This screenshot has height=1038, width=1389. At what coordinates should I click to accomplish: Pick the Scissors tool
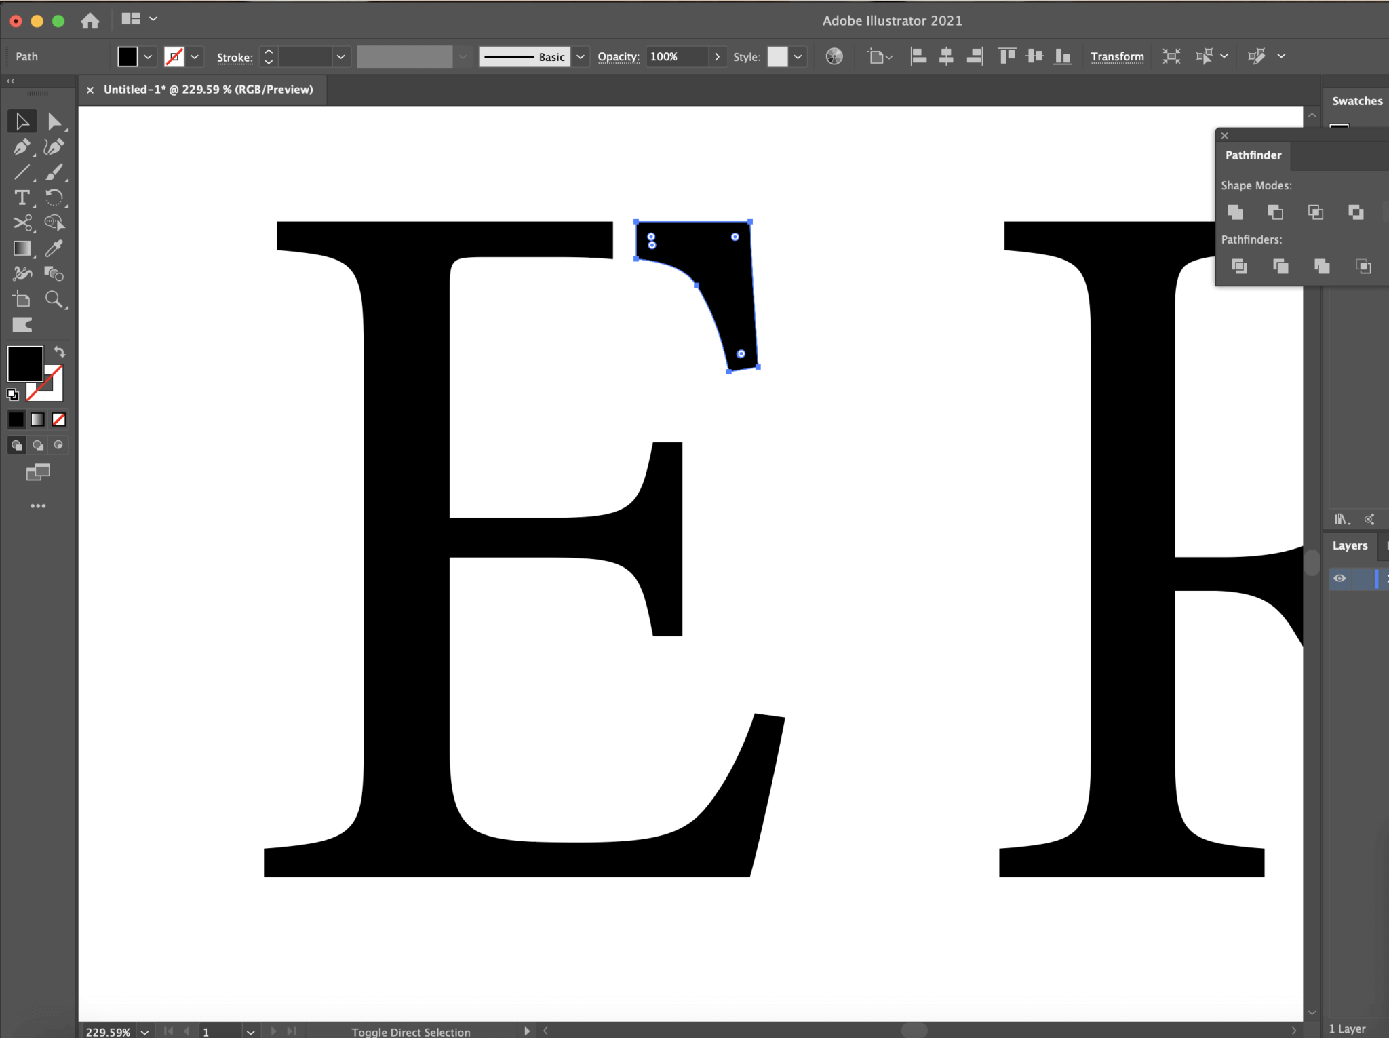coord(22,223)
